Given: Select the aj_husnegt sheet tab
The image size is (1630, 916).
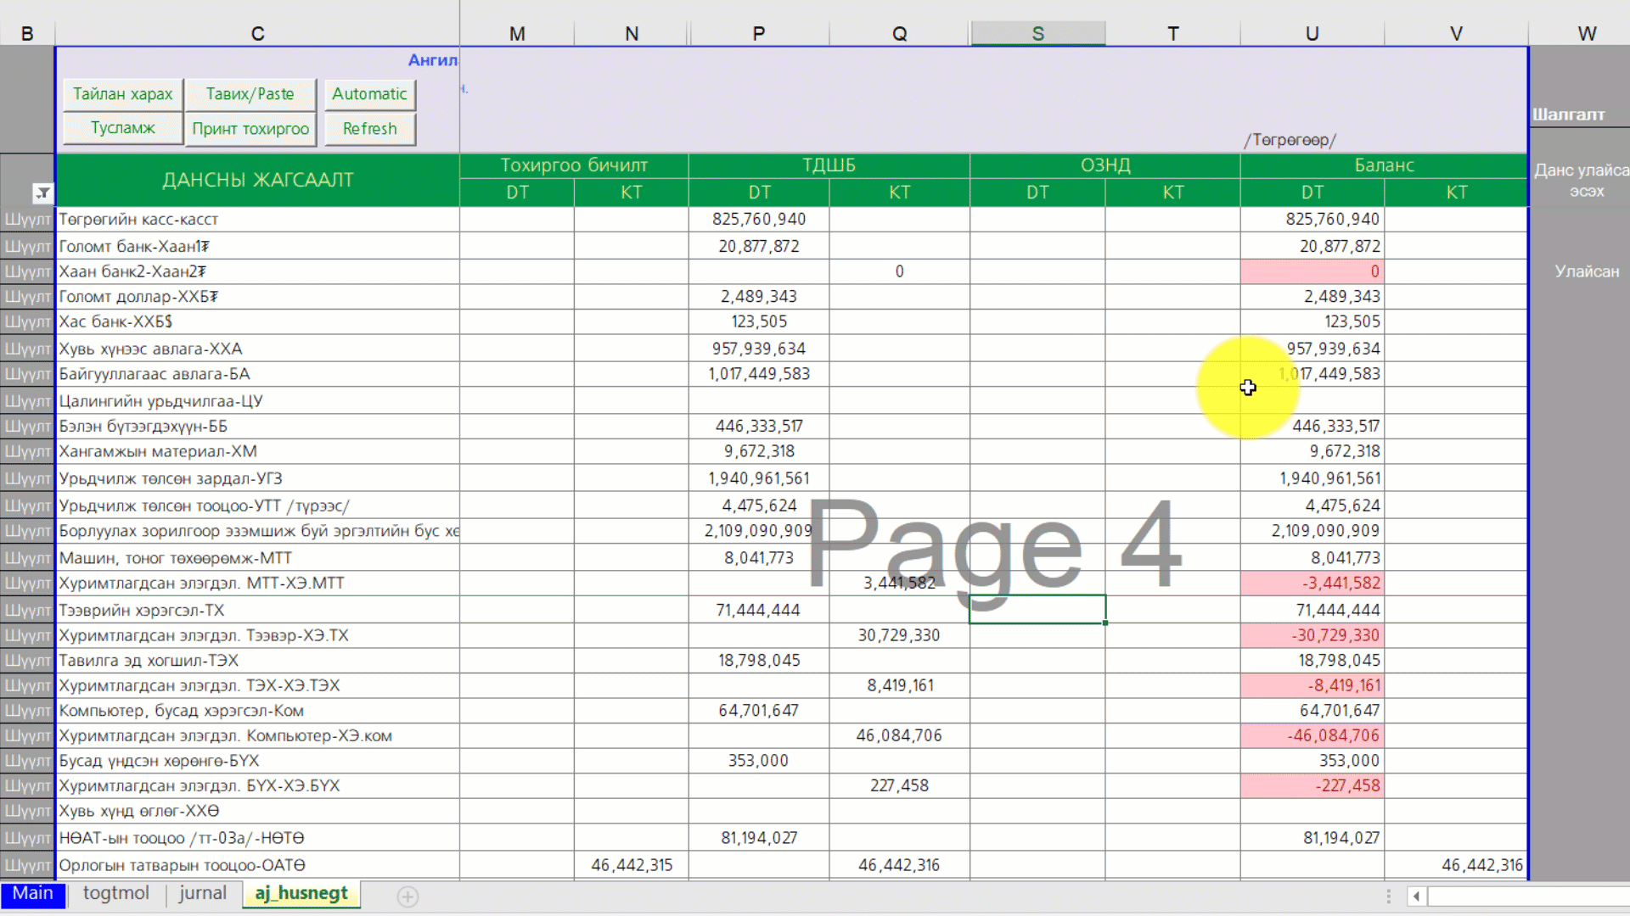Looking at the screenshot, I should pyautogui.click(x=301, y=893).
